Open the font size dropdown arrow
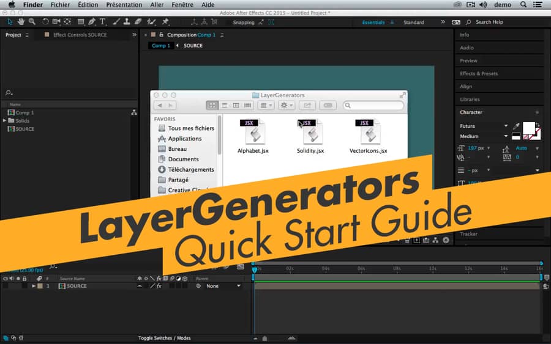This screenshot has height=344, width=551. tap(489, 148)
